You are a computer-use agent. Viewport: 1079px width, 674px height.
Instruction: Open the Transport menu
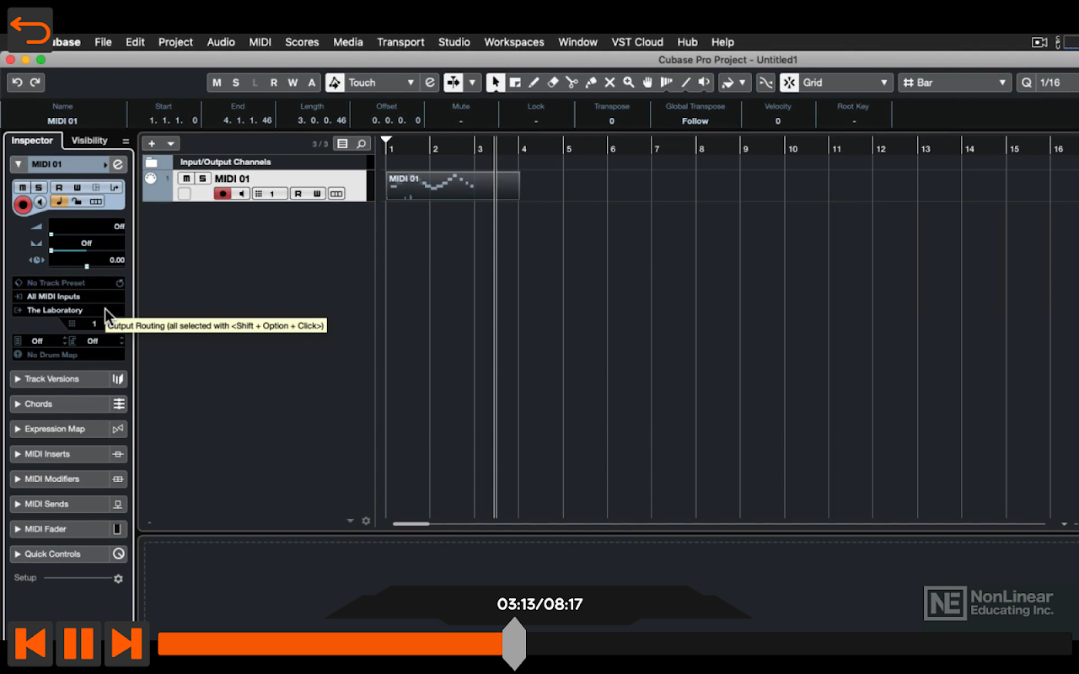click(400, 42)
